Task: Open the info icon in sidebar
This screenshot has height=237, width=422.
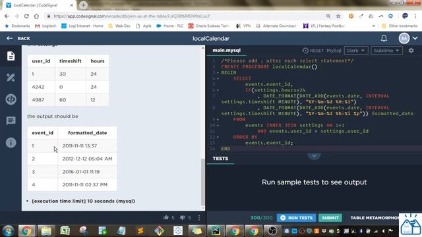Action: click(x=11, y=142)
